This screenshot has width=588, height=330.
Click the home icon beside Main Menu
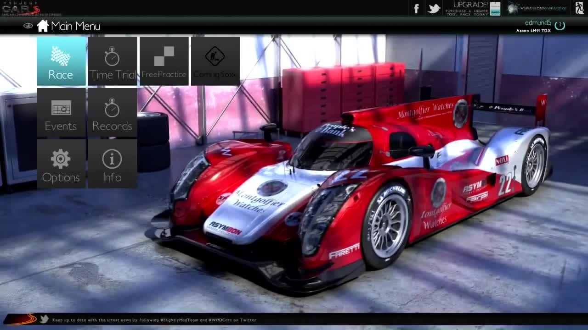(43, 26)
